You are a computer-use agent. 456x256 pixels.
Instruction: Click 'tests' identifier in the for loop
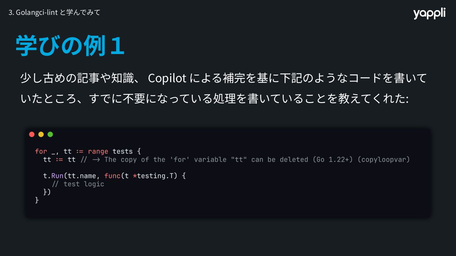tap(123, 151)
